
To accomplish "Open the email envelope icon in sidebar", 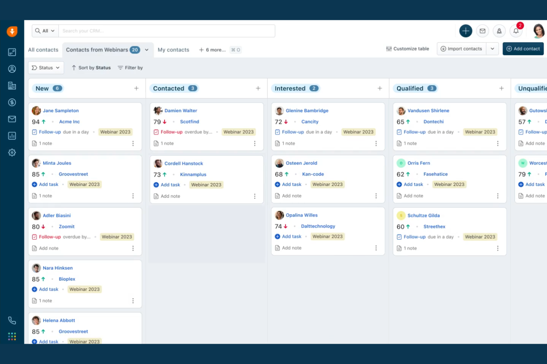I will [12, 119].
